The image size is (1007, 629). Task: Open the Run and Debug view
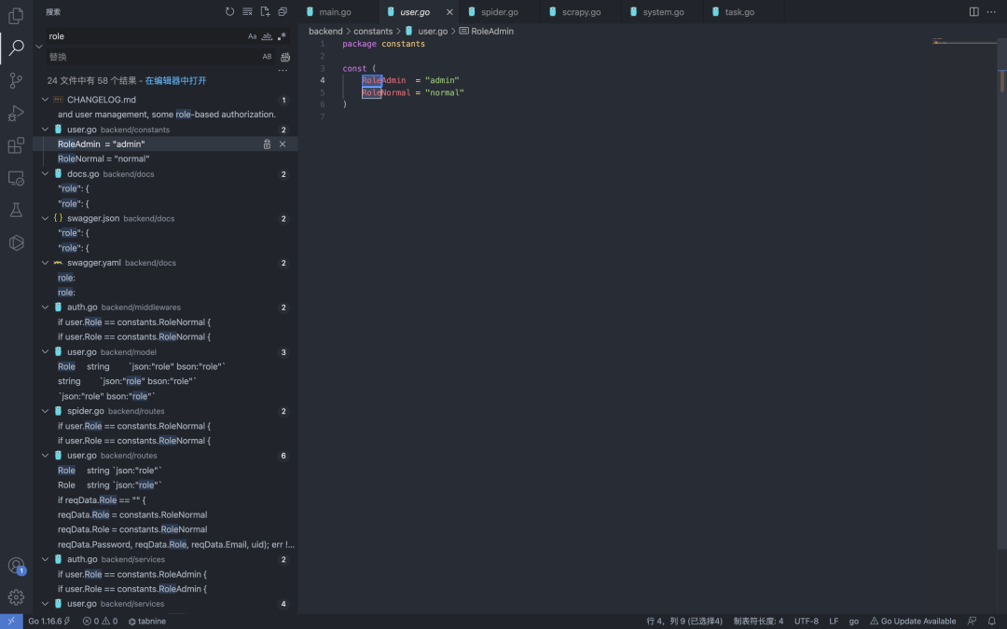[x=16, y=114]
